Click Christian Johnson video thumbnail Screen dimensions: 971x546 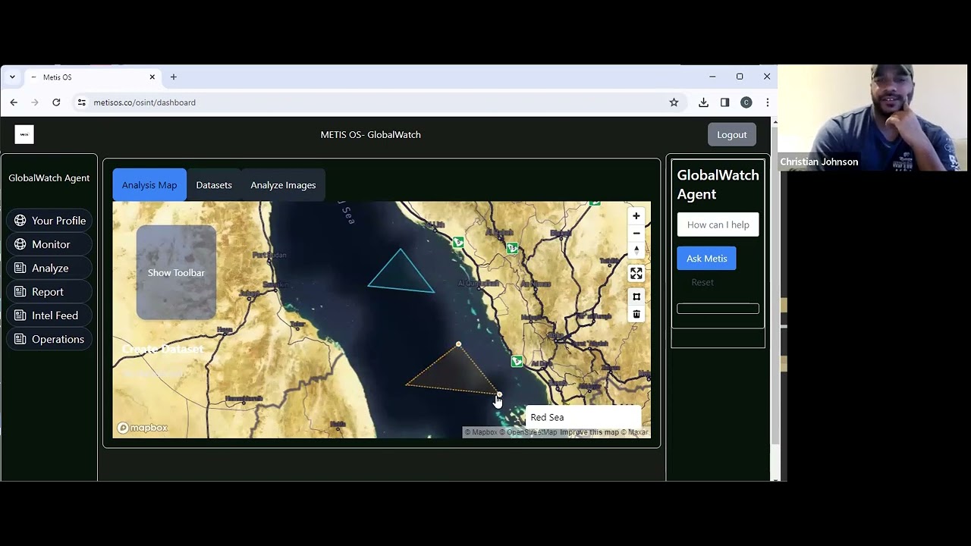coord(874,118)
